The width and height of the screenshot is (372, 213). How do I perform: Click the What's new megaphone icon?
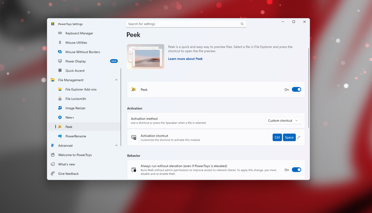click(x=53, y=164)
